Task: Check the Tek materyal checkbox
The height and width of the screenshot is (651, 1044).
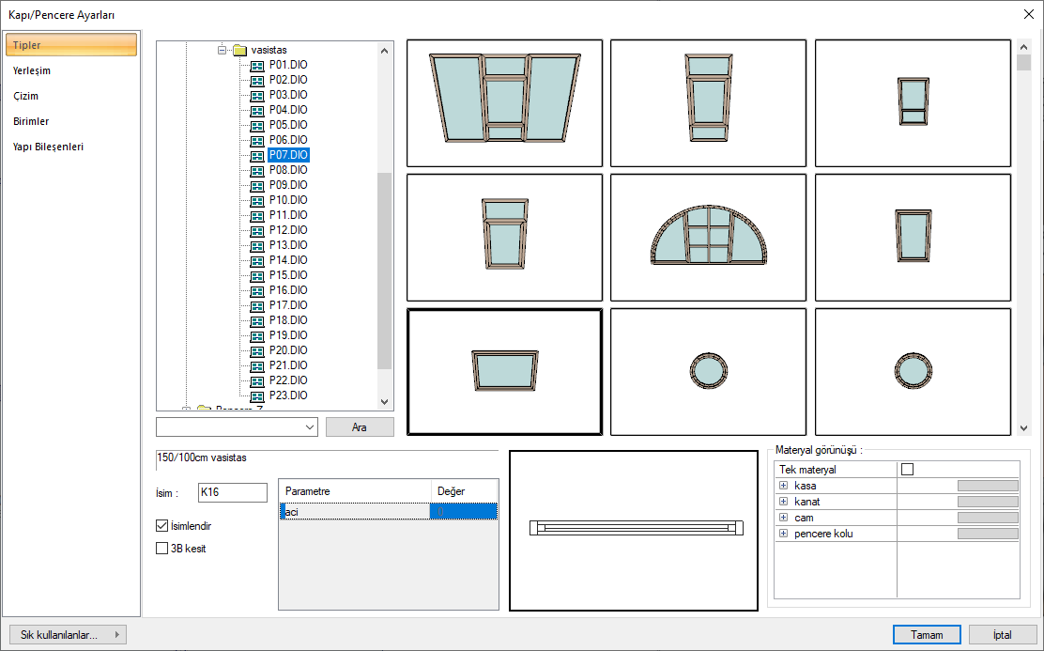Action: click(x=907, y=470)
